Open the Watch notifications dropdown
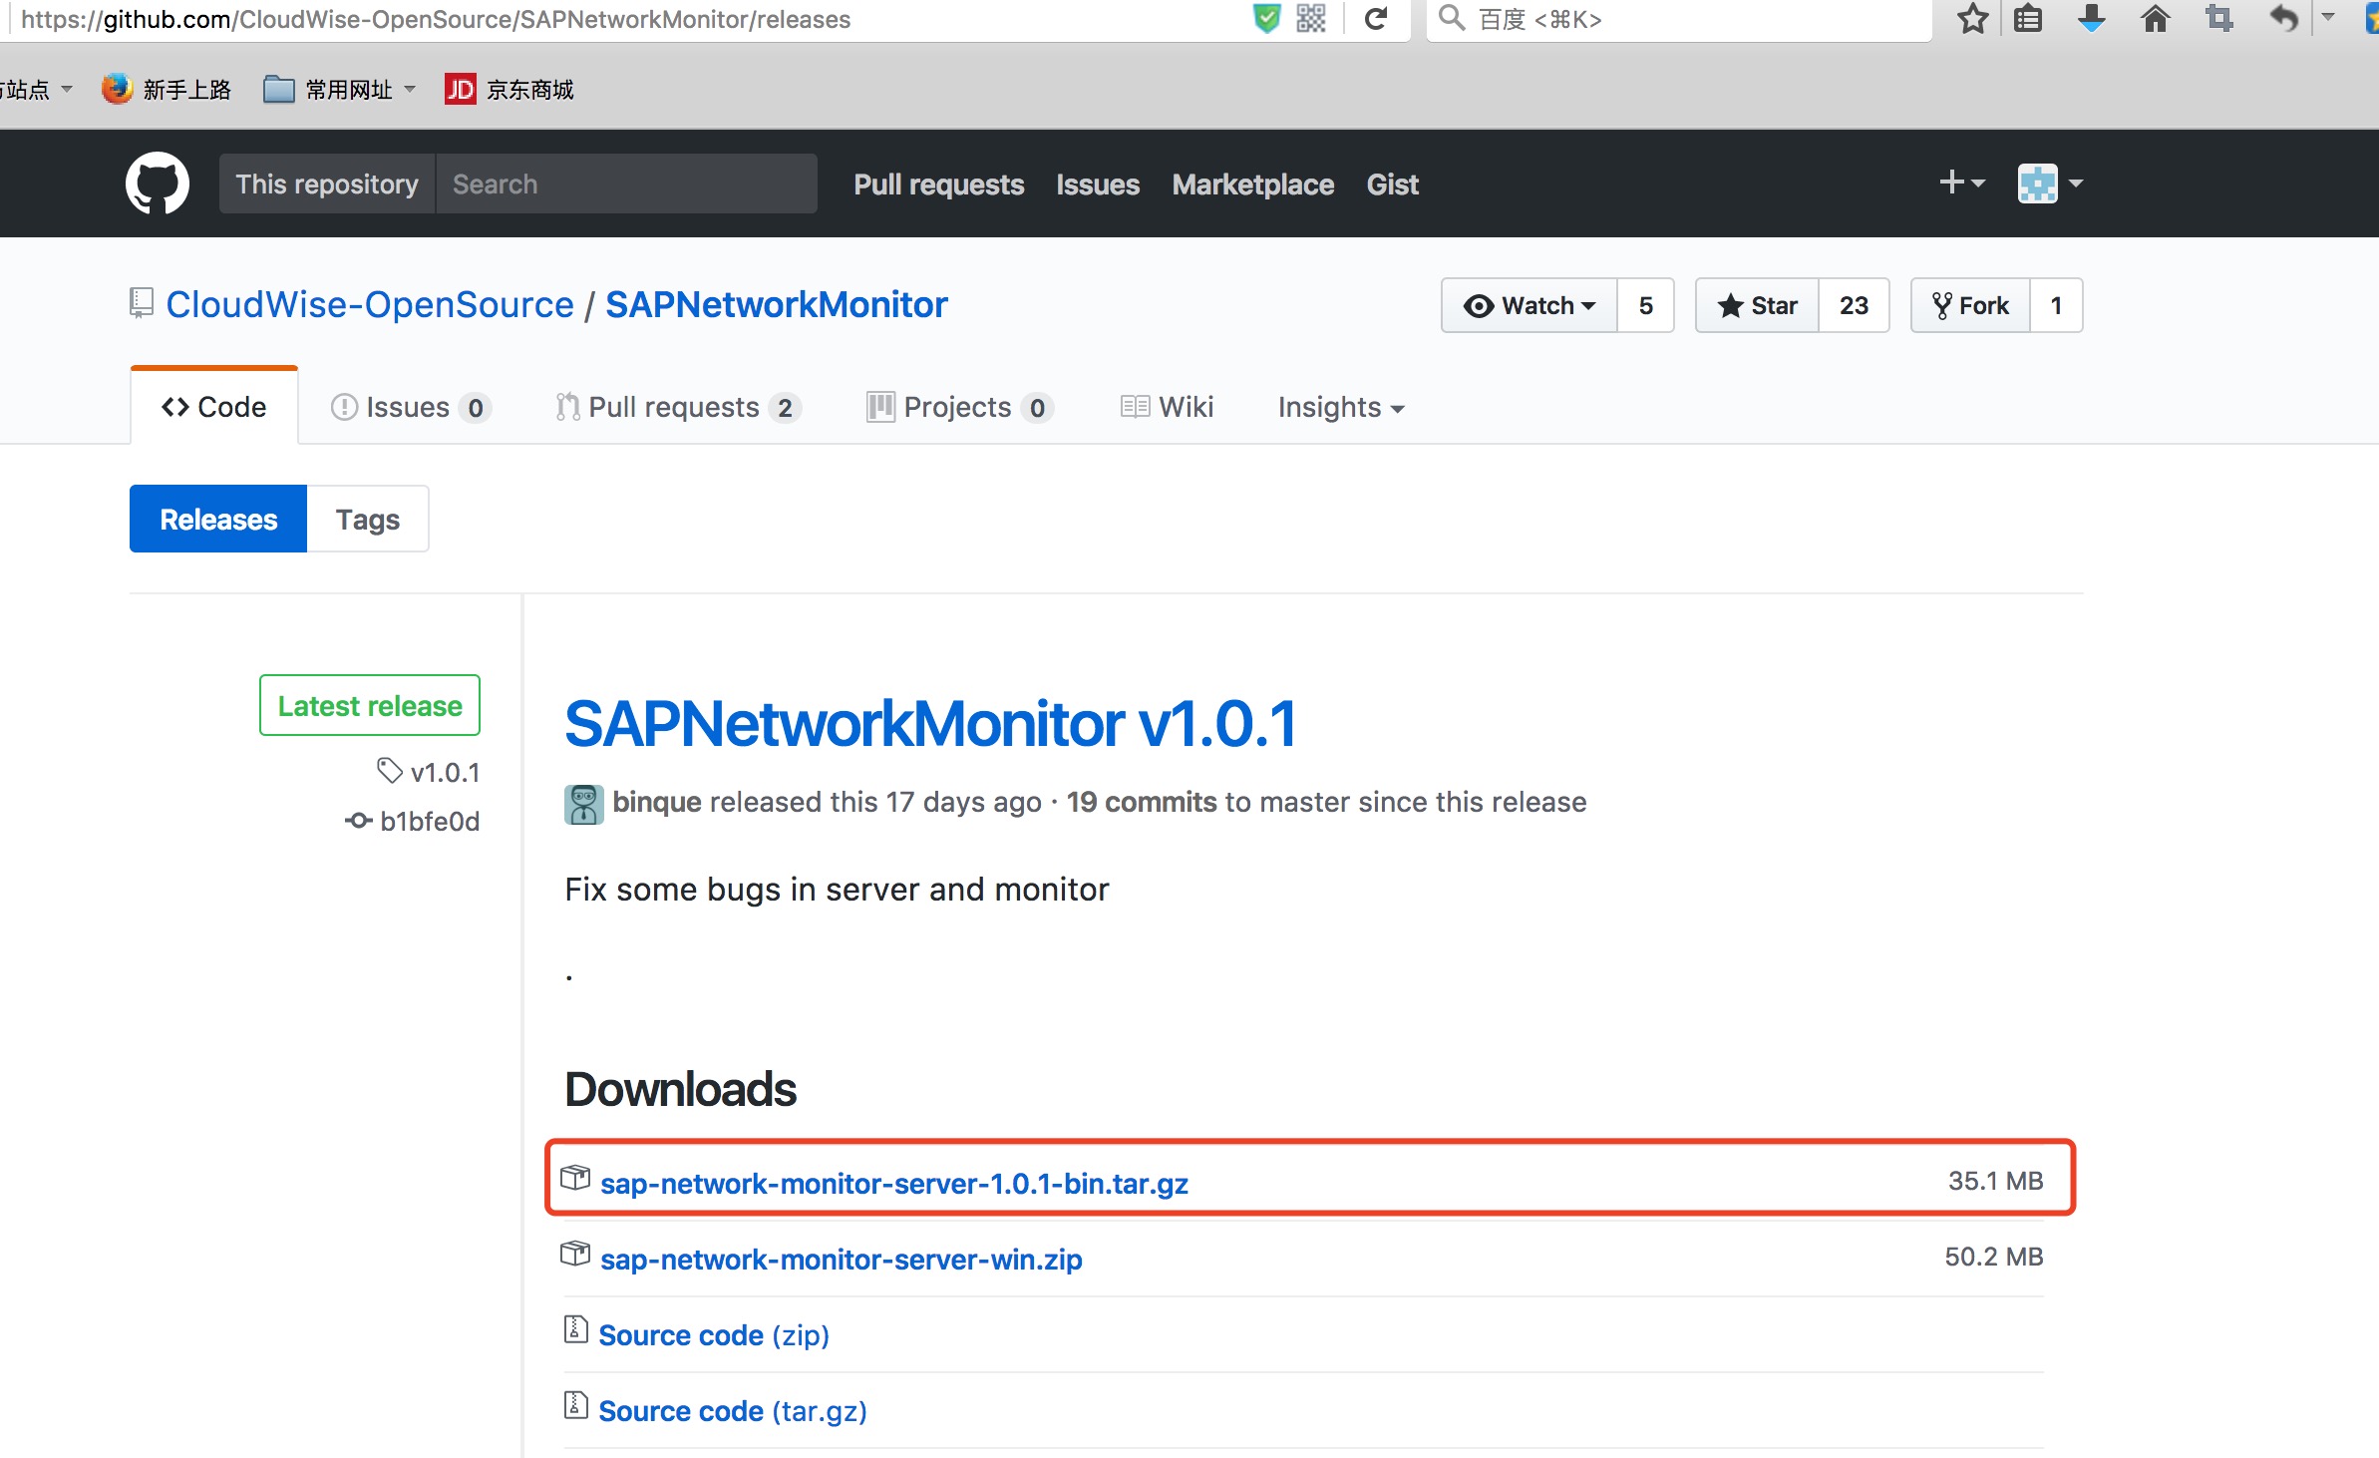2379x1458 pixels. click(1529, 305)
